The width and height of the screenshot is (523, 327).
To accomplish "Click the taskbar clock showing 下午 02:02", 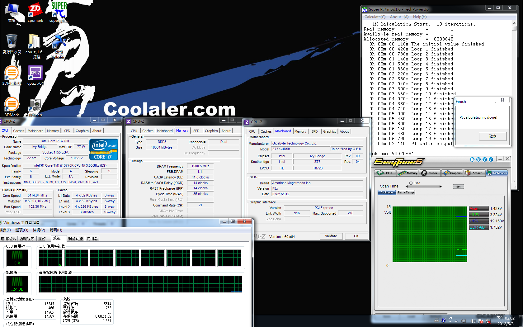I will pyautogui.click(x=506, y=321).
